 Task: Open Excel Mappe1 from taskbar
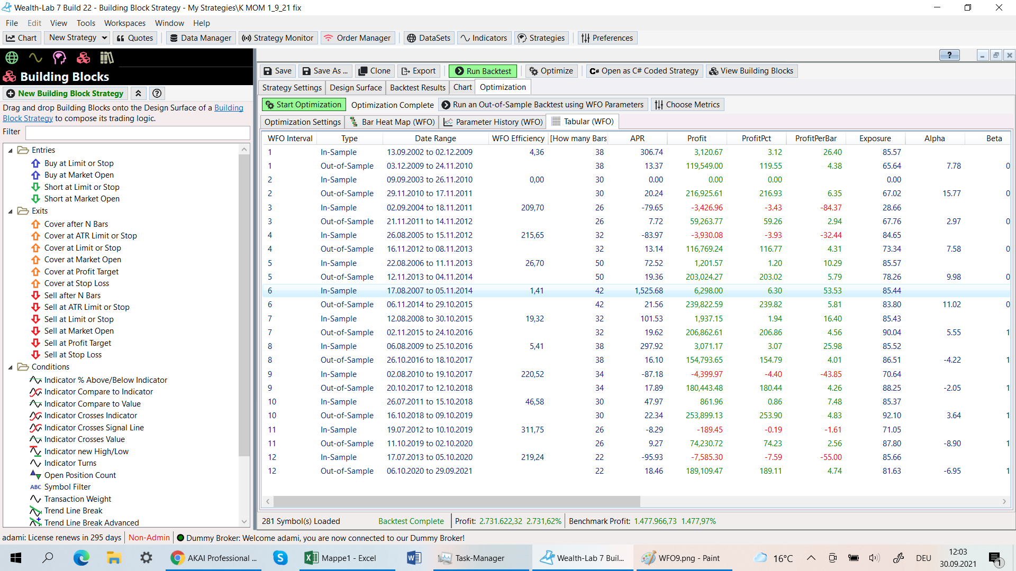point(340,558)
